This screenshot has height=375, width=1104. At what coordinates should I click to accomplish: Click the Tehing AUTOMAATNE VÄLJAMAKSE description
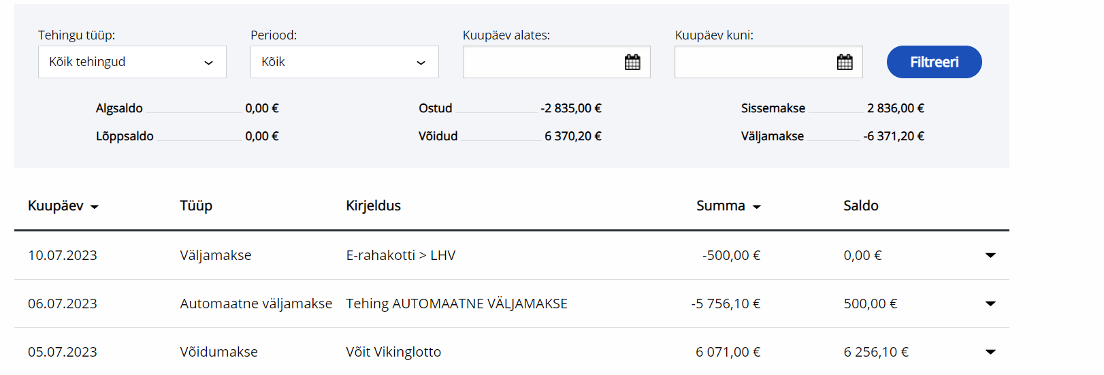tap(456, 304)
